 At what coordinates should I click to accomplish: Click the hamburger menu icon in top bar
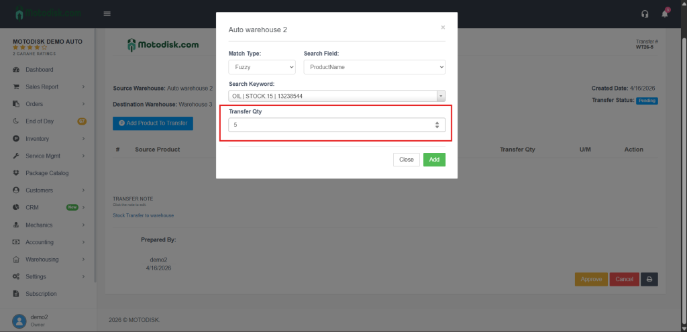[107, 13]
